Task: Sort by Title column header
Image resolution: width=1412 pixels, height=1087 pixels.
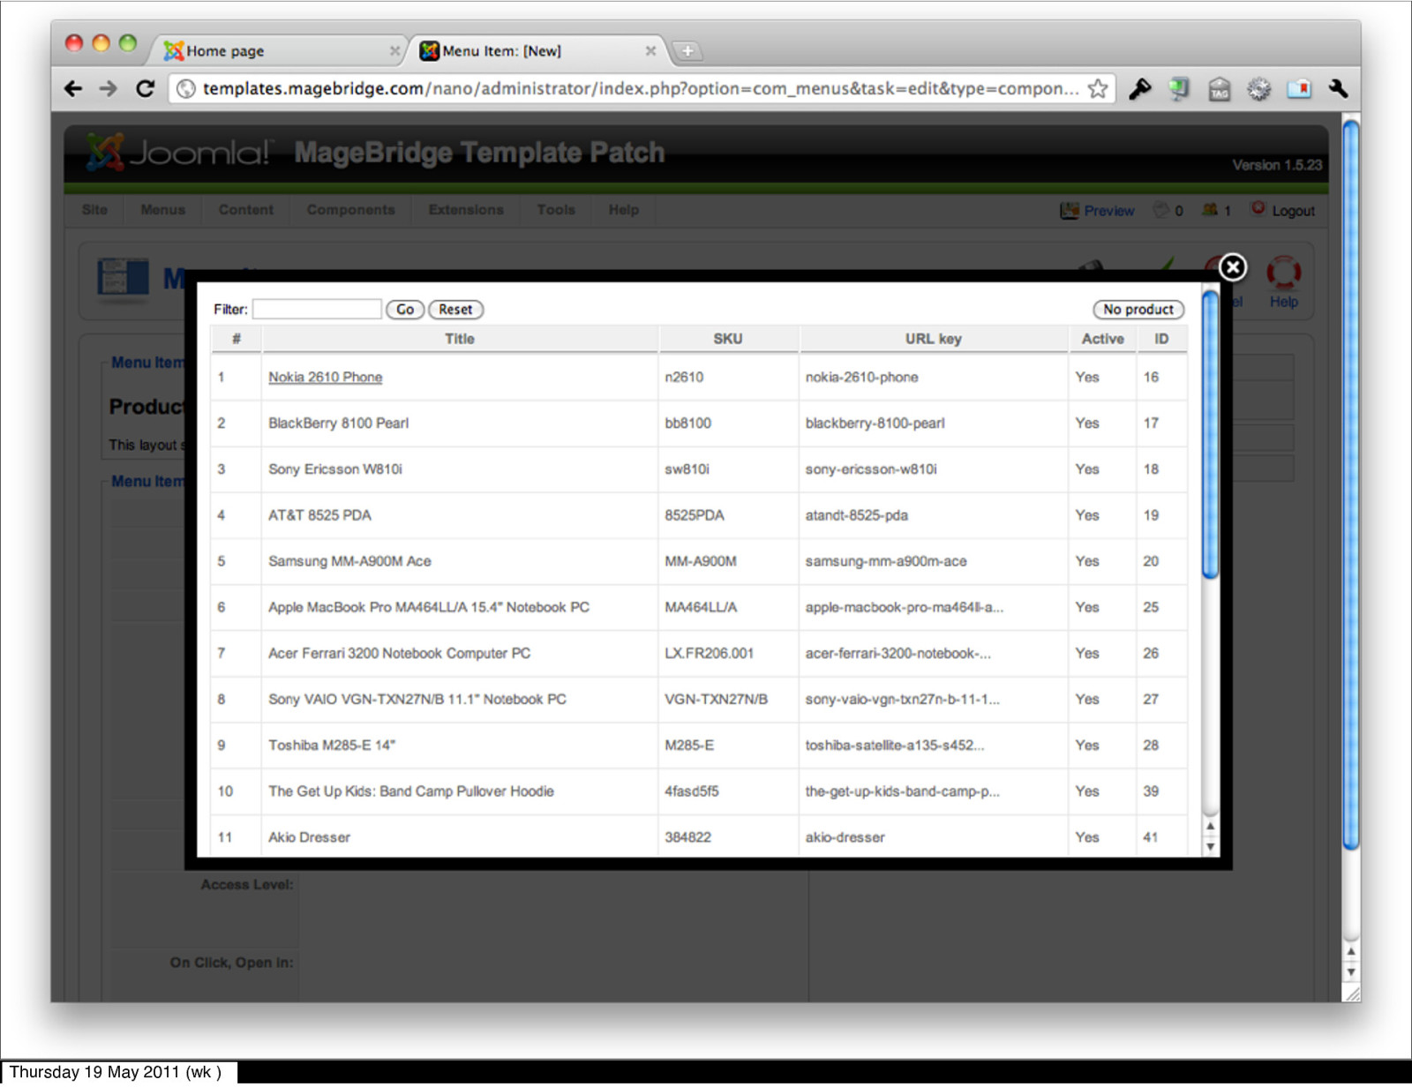Action: click(x=460, y=339)
